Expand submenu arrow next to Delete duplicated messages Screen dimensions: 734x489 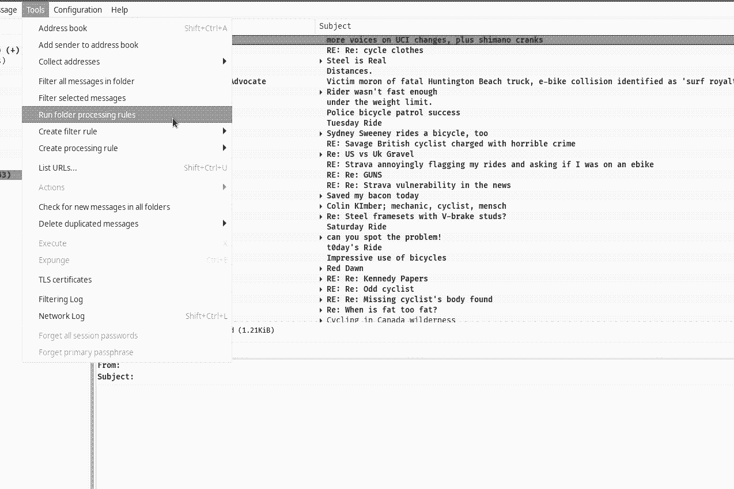[x=225, y=224]
